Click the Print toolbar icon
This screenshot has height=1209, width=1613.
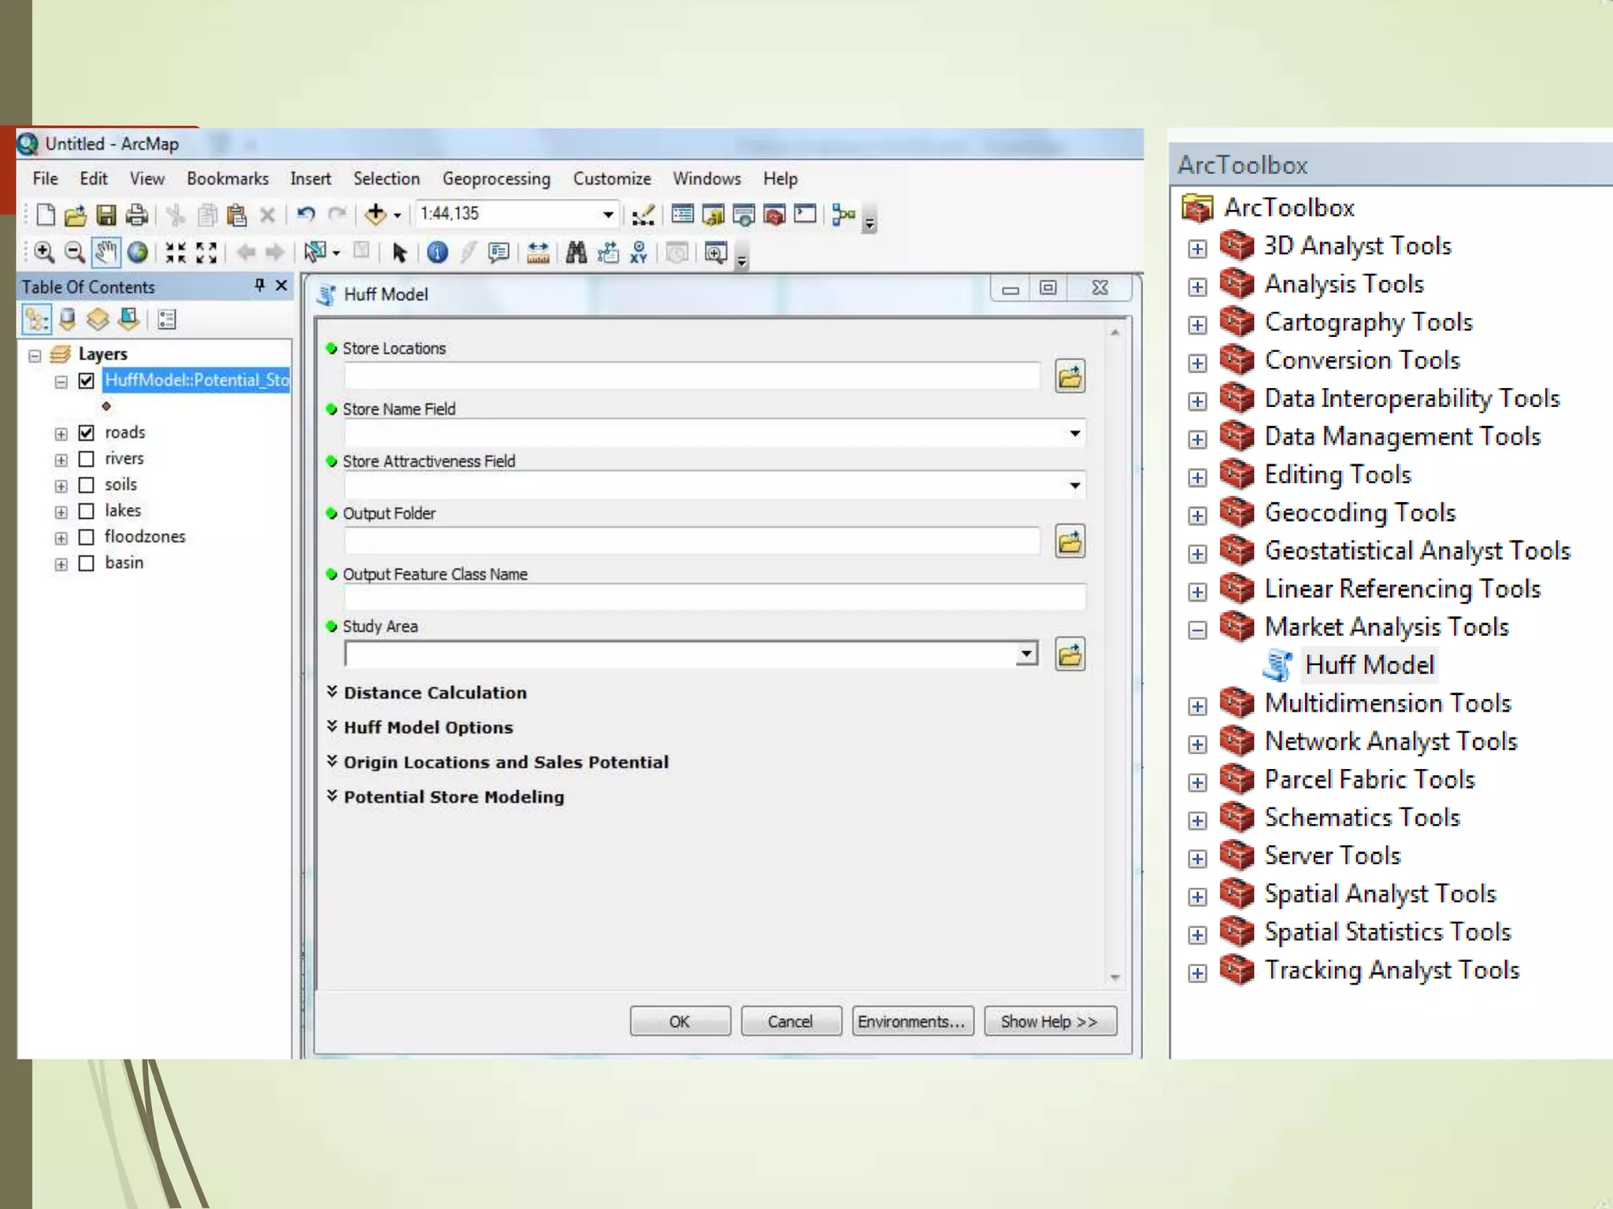[x=136, y=215]
